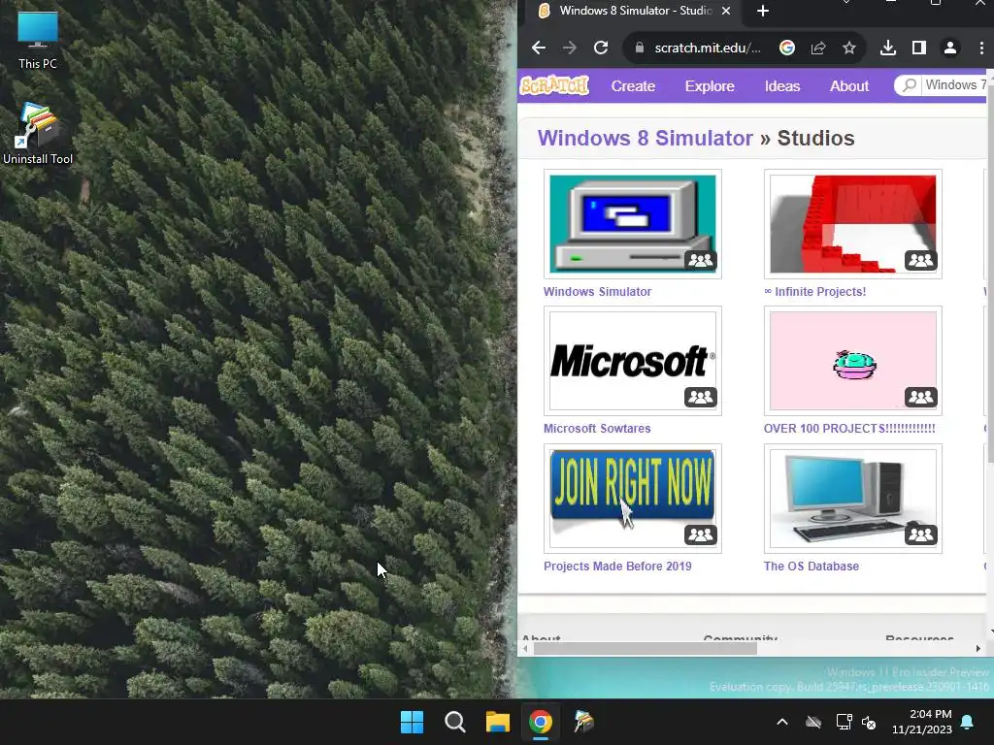The width and height of the screenshot is (994, 745).
Task: Click the OVER 100 PROJECTS link
Action: (x=849, y=428)
